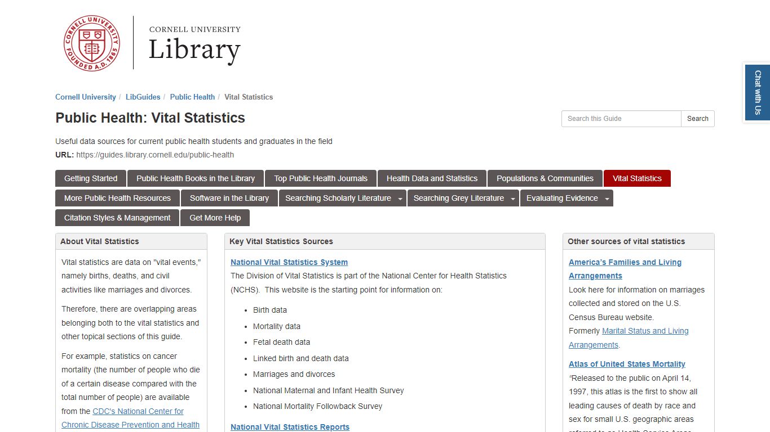Click the Cornell University seal logo
The height and width of the screenshot is (432, 770).
(x=92, y=43)
